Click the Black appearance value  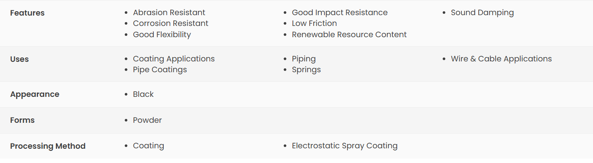[143, 94]
